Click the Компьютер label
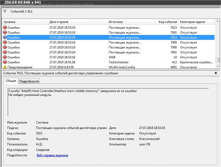 coord(118,144)
